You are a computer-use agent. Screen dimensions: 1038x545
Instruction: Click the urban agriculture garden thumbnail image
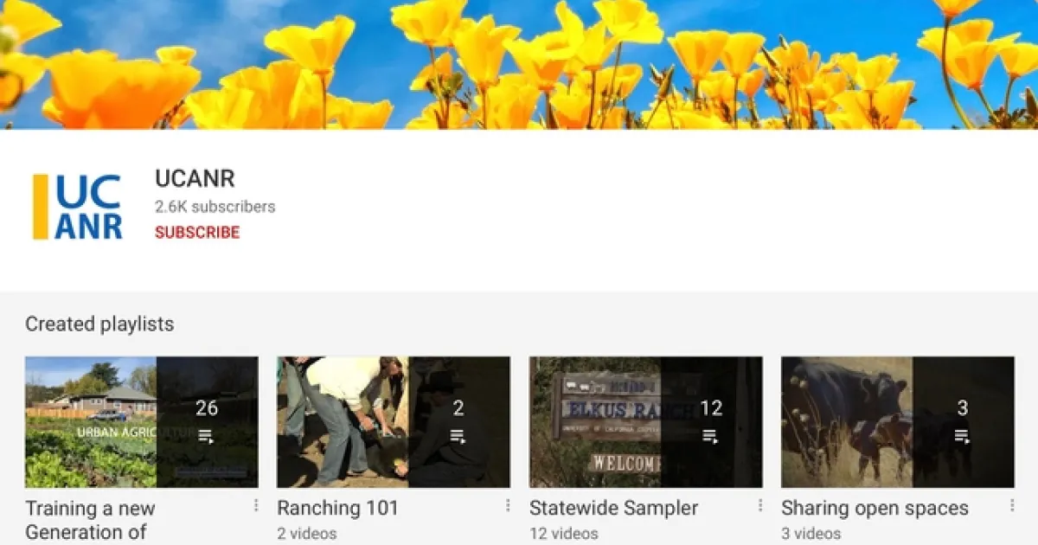pos(91,422)
